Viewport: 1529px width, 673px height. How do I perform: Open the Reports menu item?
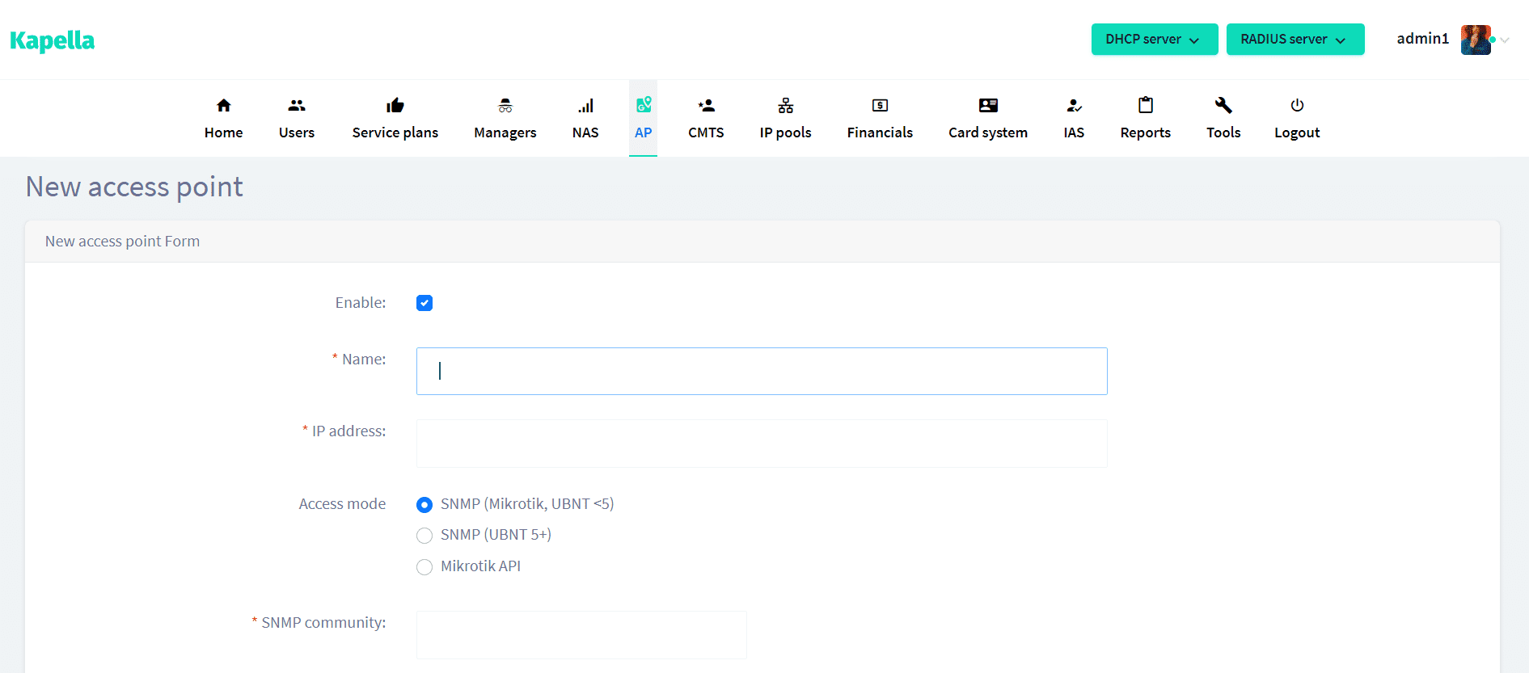1145,132
